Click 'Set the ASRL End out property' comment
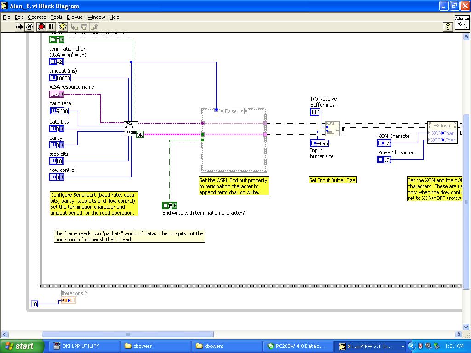Image resolution: width=471 pixels, height=353 pixels. (234, 186)
